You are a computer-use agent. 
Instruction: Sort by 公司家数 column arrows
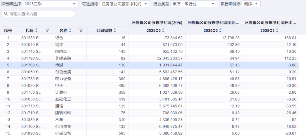(115, 30)
